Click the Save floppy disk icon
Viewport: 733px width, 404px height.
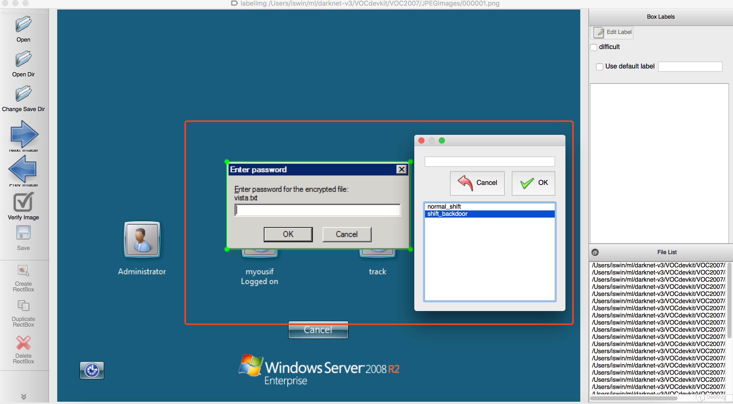pos(23,233)
